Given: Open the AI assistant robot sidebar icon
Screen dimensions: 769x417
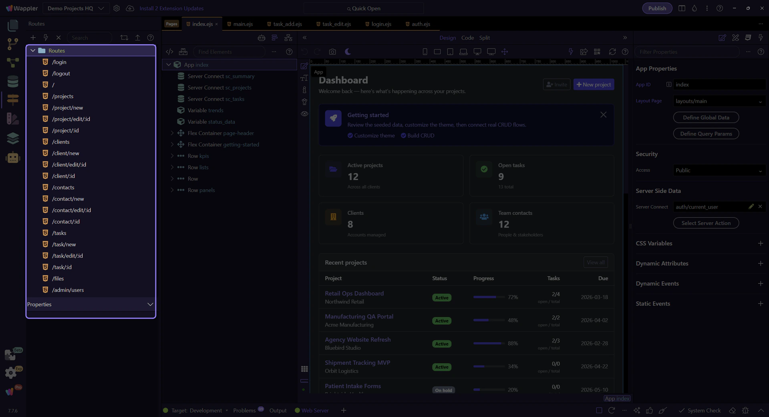Looking at the screenshot, I should (13, 158).
